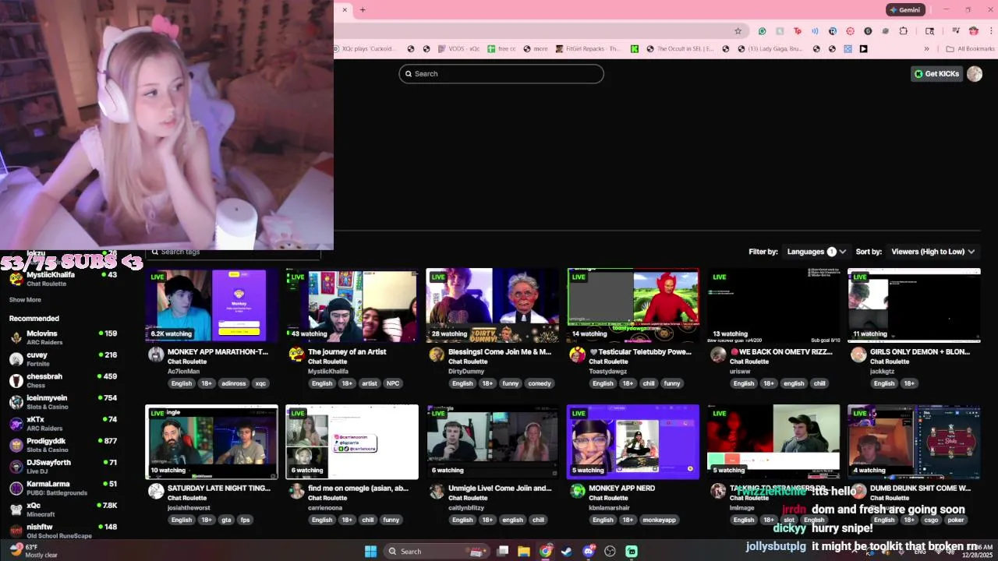Close the current browser tab
Screen dimensions: 998x561
click(345, 9)
